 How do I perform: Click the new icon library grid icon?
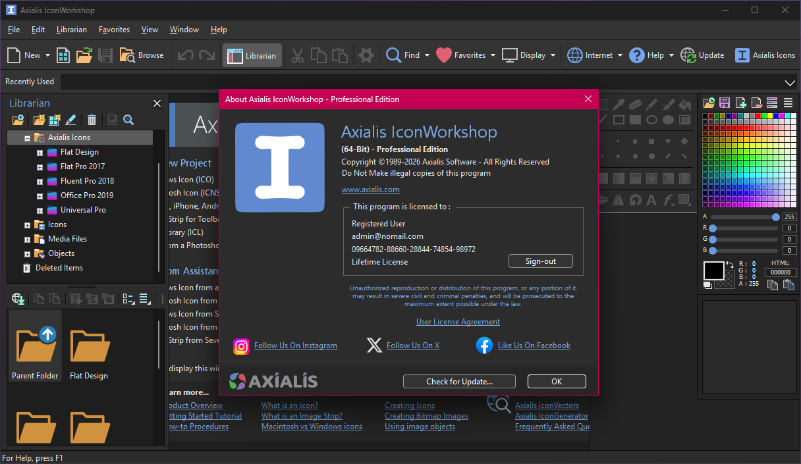63,55
